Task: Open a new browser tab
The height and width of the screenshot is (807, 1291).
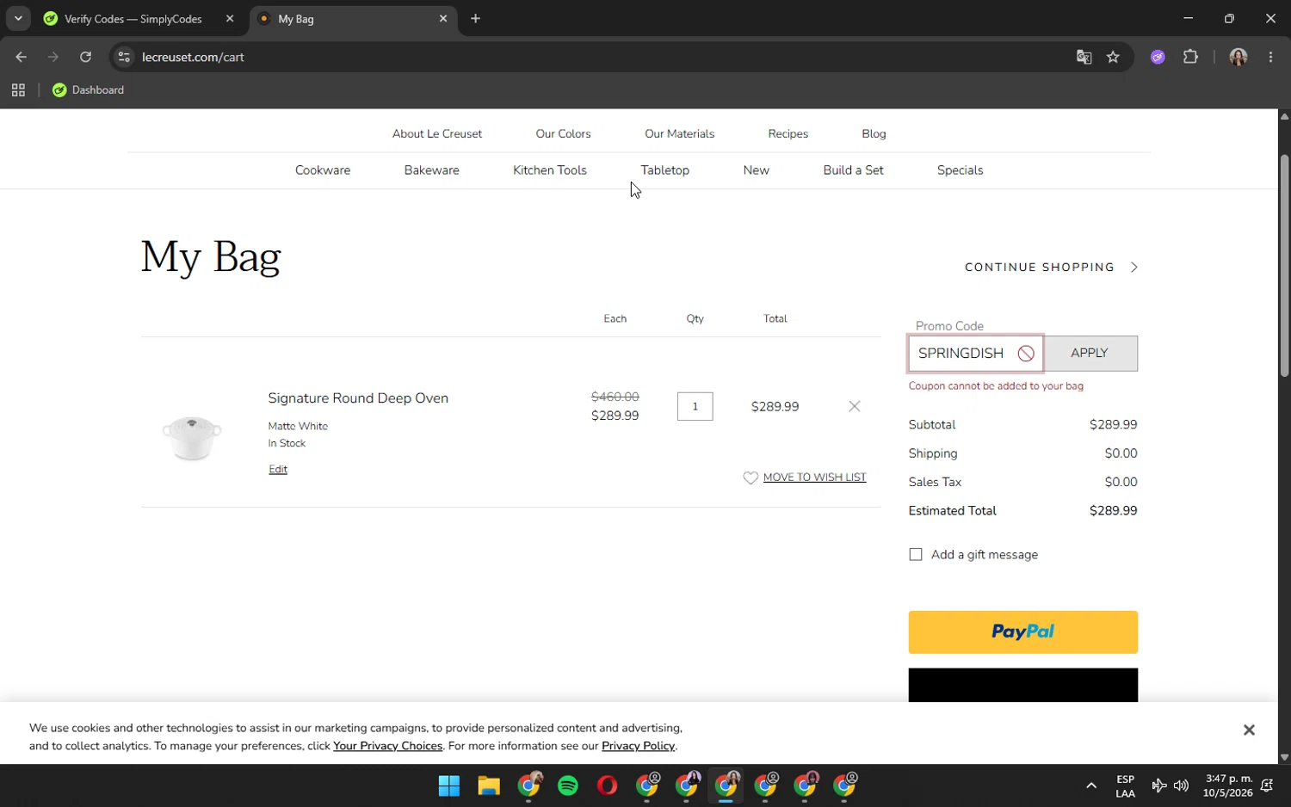Action: 475,18
